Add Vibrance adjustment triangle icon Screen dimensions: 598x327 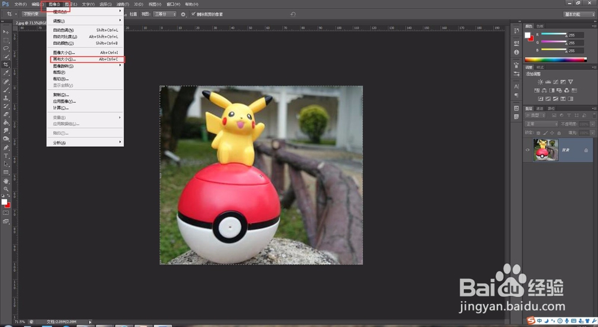tap(570, 81)
